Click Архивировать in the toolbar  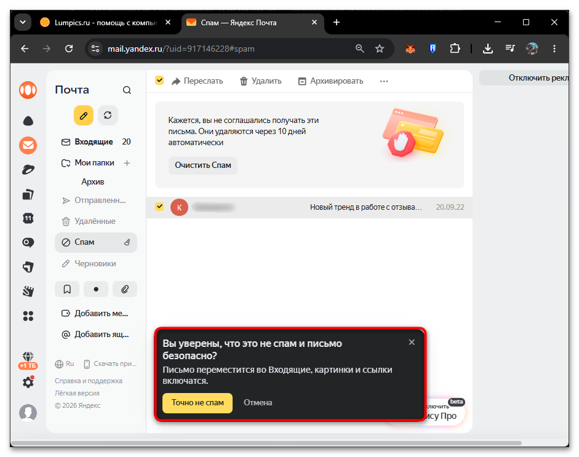331,81
